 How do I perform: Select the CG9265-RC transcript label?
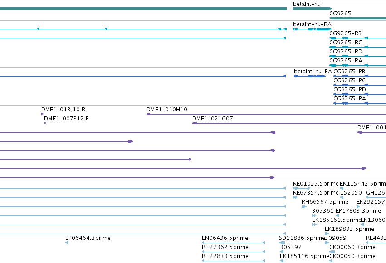[x=346, y=43]
